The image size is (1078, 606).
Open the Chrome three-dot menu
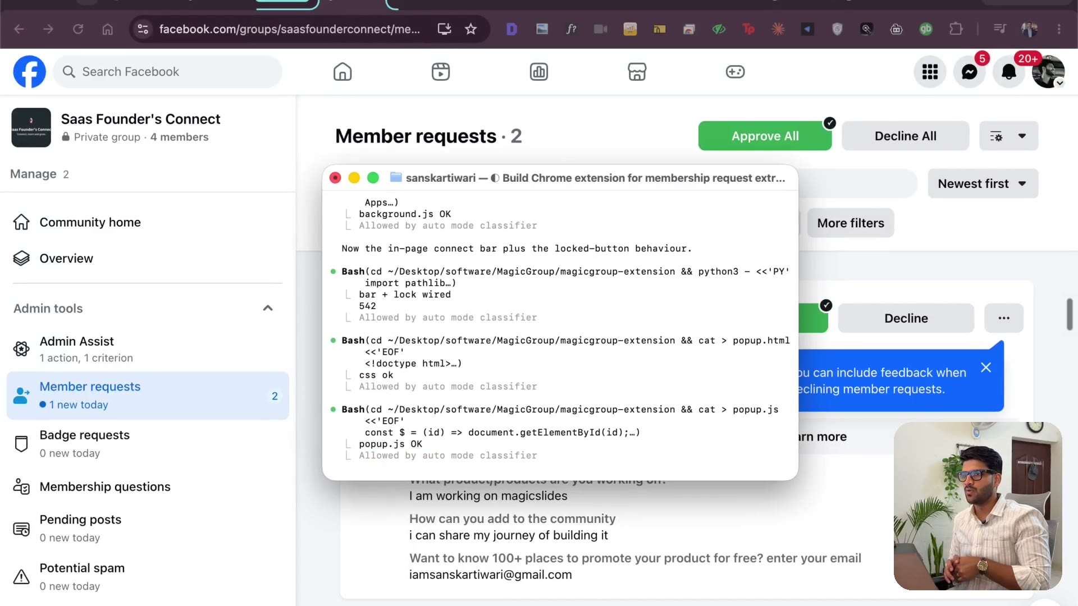(x=1059, y=29)
